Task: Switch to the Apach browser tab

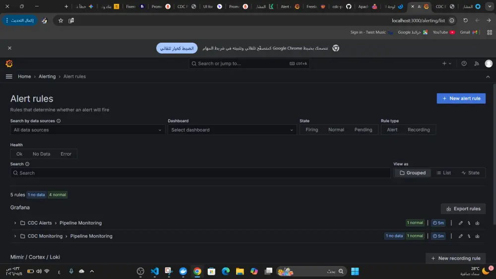Action: click(368, 6)
